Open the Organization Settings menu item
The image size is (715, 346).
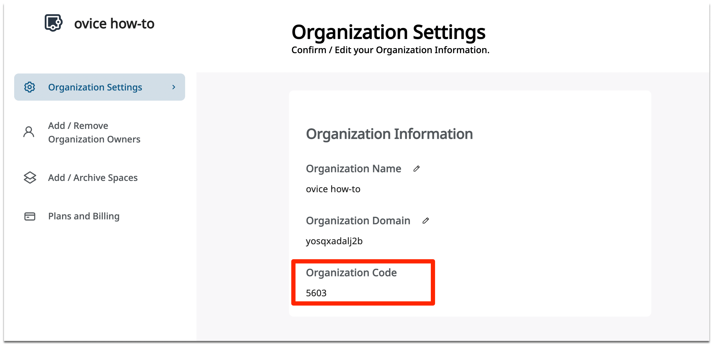click(95, 87)
